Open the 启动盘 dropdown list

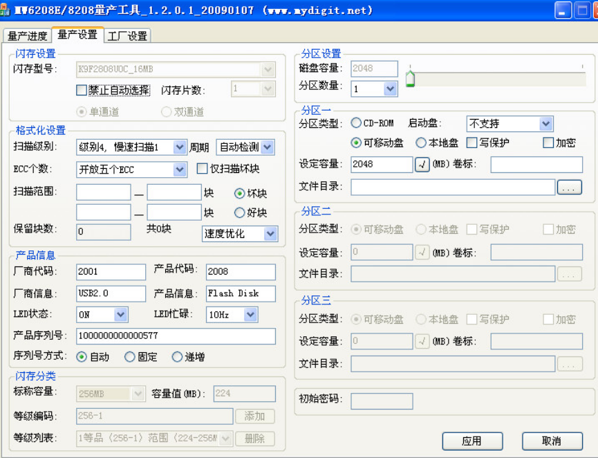pos(545,124)
